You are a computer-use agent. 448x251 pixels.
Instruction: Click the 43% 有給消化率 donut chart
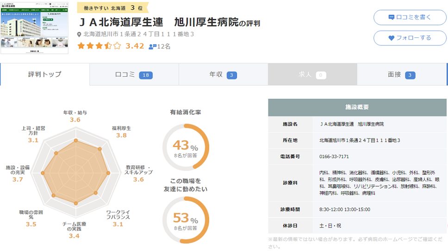tap(186, 147)
